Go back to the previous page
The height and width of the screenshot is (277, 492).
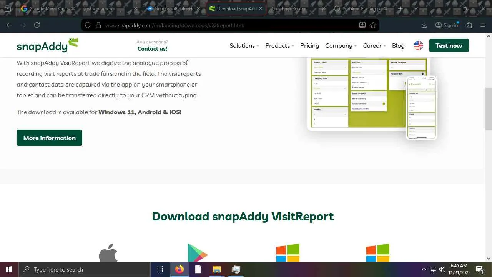pyautogui.click(x=9, y=25)
